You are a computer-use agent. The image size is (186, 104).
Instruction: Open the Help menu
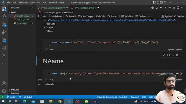click(x=61, y=3)
